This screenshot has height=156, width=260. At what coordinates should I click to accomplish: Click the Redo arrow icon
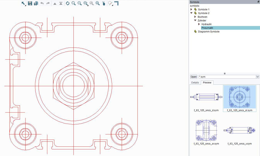pos(48,3)
